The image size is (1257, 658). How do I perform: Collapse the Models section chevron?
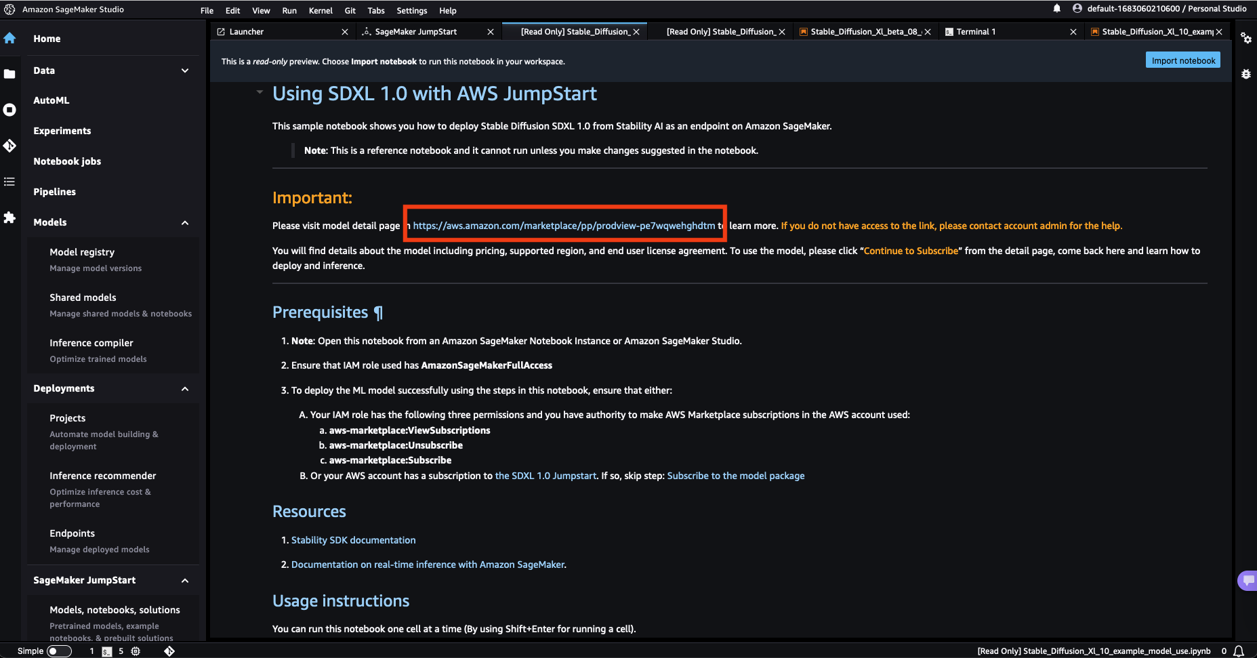(185, 223)
